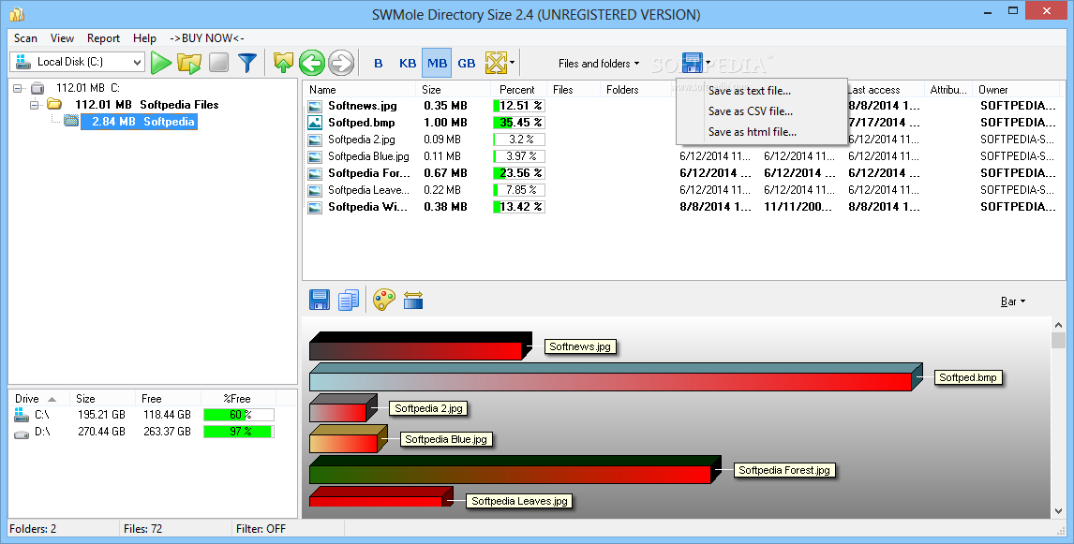Click the C: drive icon in tree
This screenshot has height=544, width=1074.
[x=37, y=88]
